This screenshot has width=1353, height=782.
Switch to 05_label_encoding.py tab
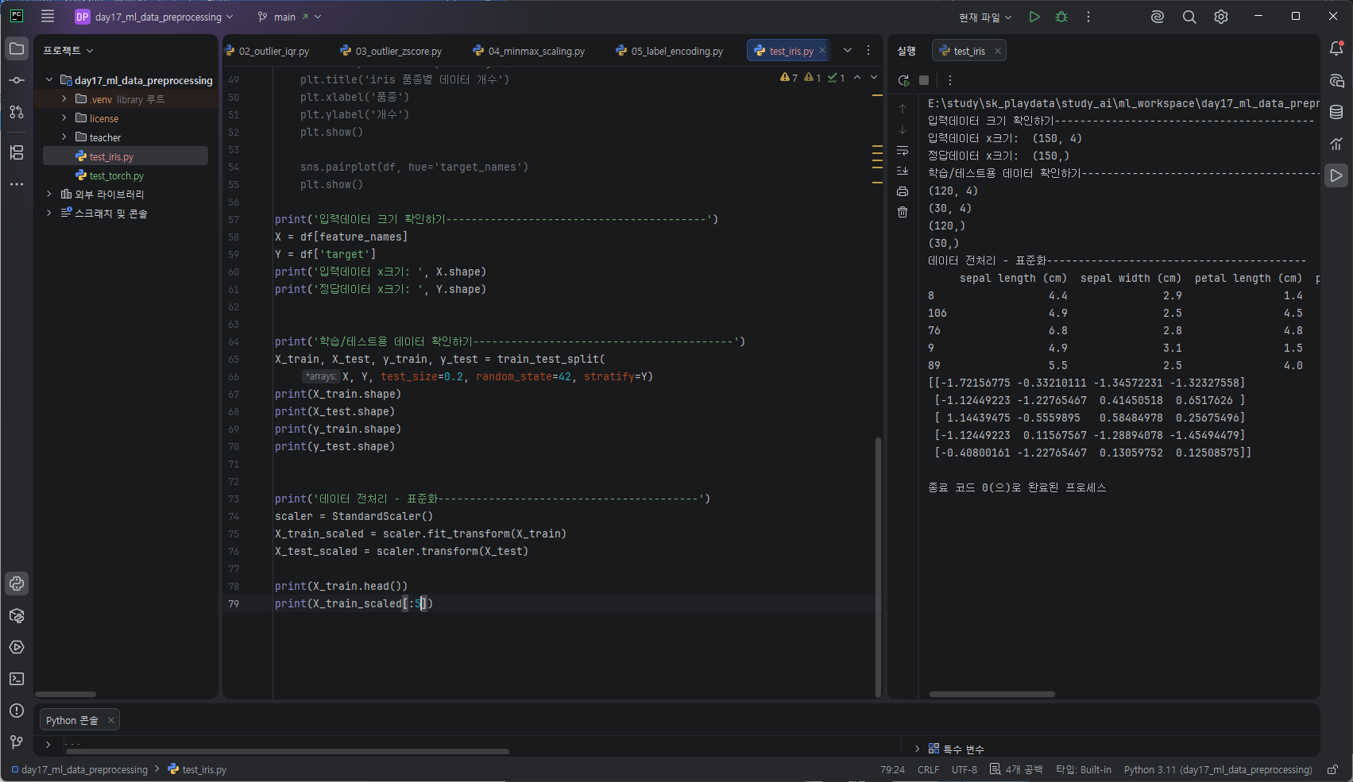coord(671,51)
